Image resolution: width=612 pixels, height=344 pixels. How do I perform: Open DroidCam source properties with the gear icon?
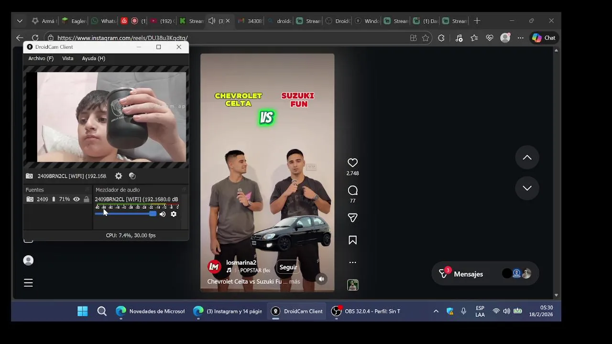click(119, 176)
